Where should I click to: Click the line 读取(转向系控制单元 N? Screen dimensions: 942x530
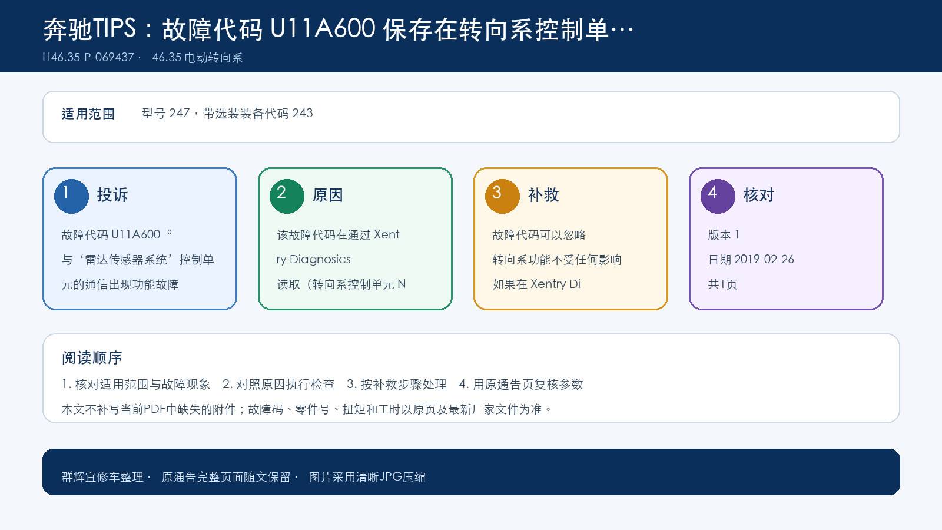pos(341,284)
